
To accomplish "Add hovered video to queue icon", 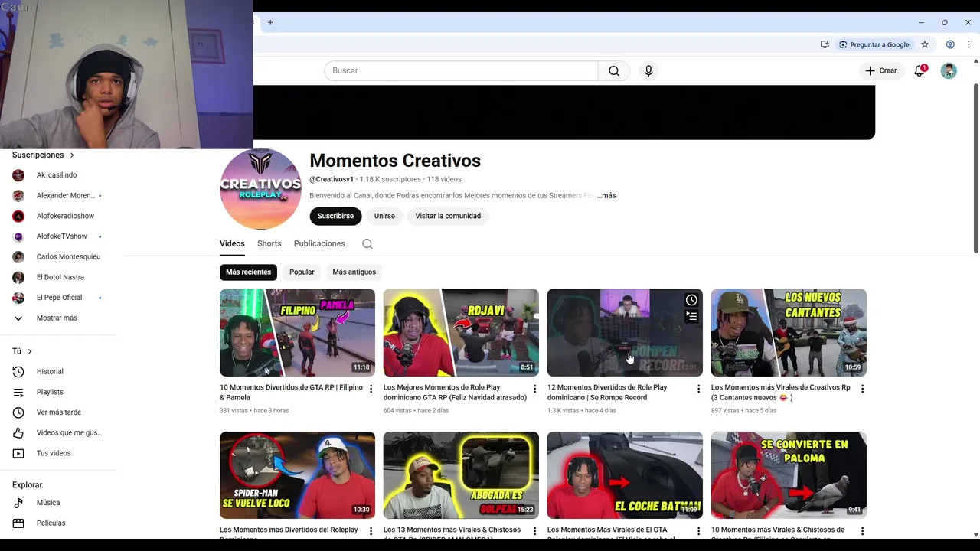I will (x=691, y=316).
